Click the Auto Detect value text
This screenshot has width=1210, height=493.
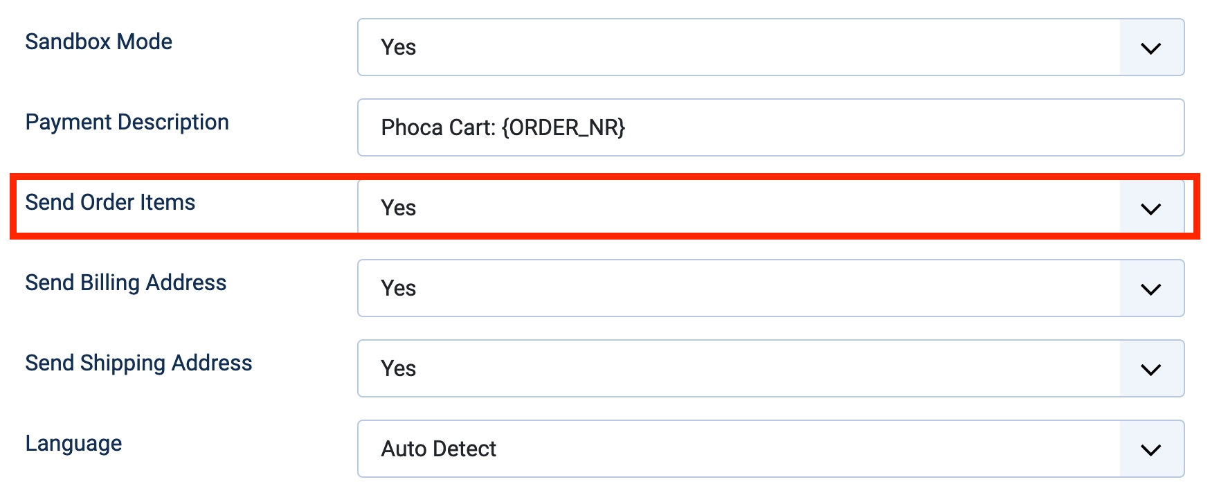[439, 449]
